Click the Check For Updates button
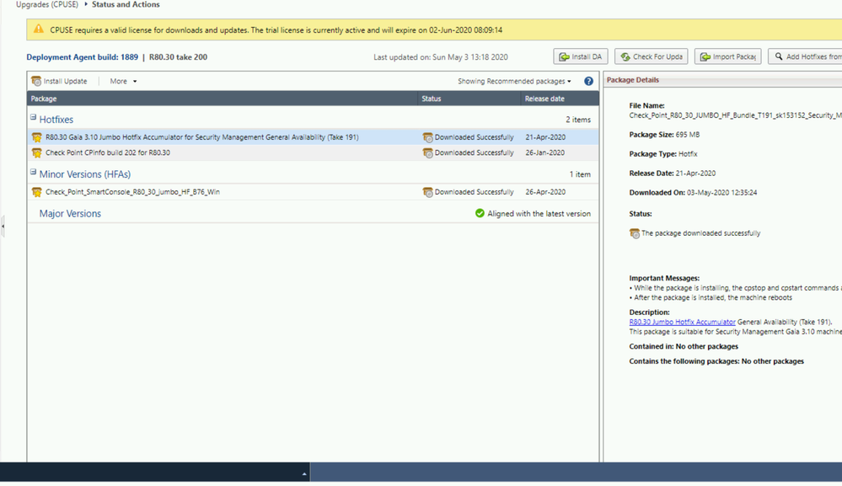Image resolution: width=842 pixels, height=486 pixels. (x=651, y=56)
